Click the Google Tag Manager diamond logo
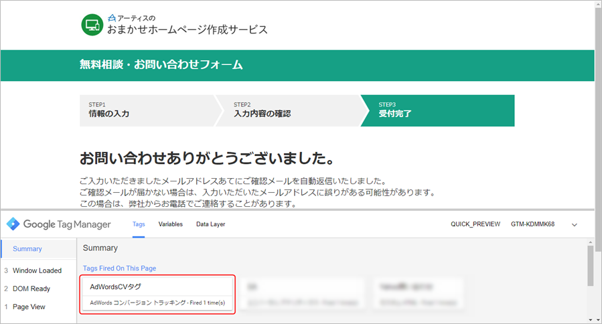This screenshot has width=602, height=324. (13, 224)
